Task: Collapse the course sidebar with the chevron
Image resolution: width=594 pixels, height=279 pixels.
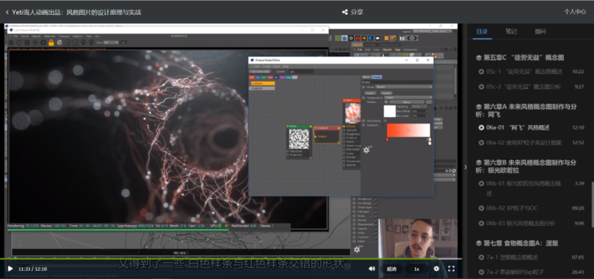Action: pyautogui.click(x=466, y=167)
